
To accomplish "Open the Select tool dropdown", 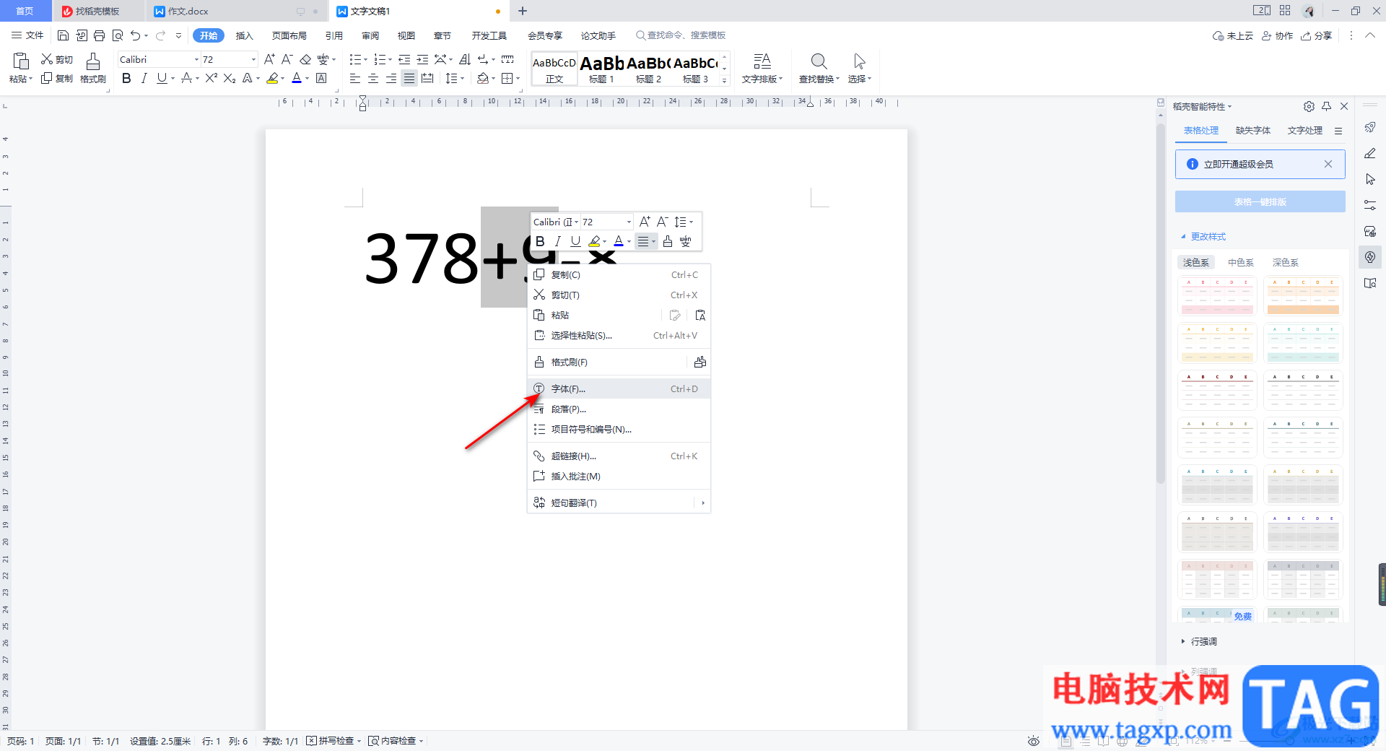I will [860, 79].
